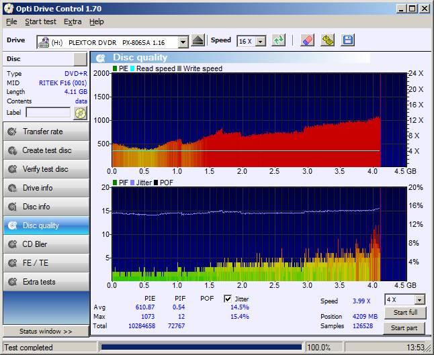Expand the Drive selection dropdown
434x355 pixels.
point(183,42)
